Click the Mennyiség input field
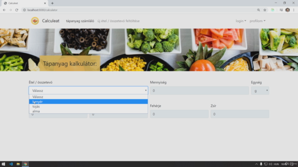This screenshot has width=298, height=167. [199, 90]
